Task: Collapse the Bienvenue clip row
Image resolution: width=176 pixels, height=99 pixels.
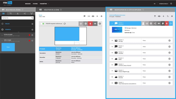Action: (x=170, y=23)
